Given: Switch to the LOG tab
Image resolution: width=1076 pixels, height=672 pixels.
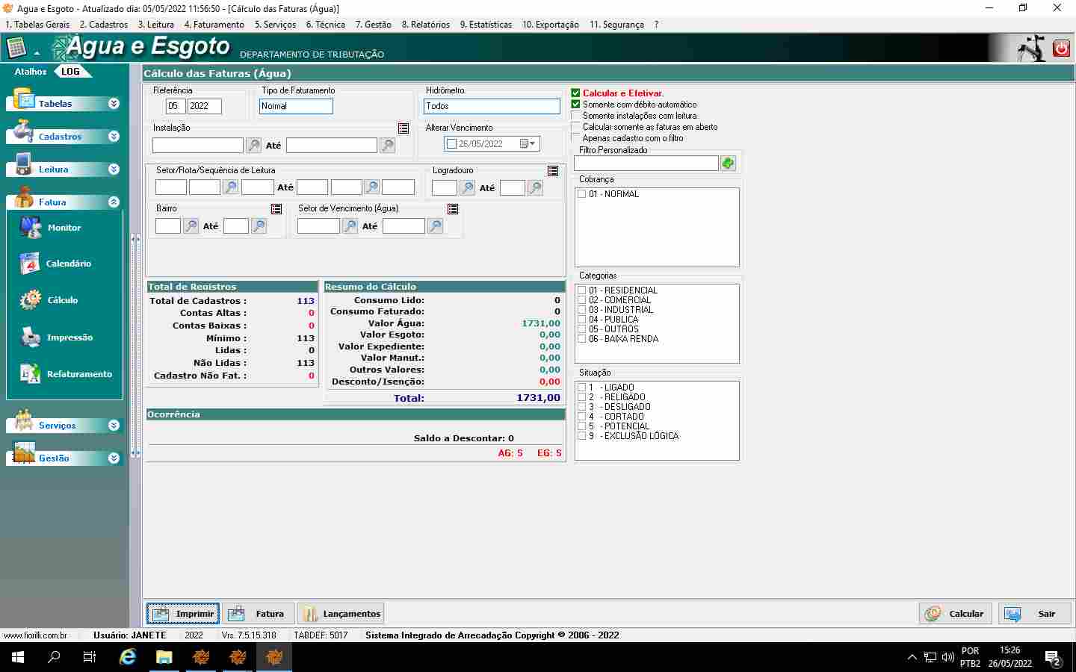Looking at the screenshot, I should point(71,72).
